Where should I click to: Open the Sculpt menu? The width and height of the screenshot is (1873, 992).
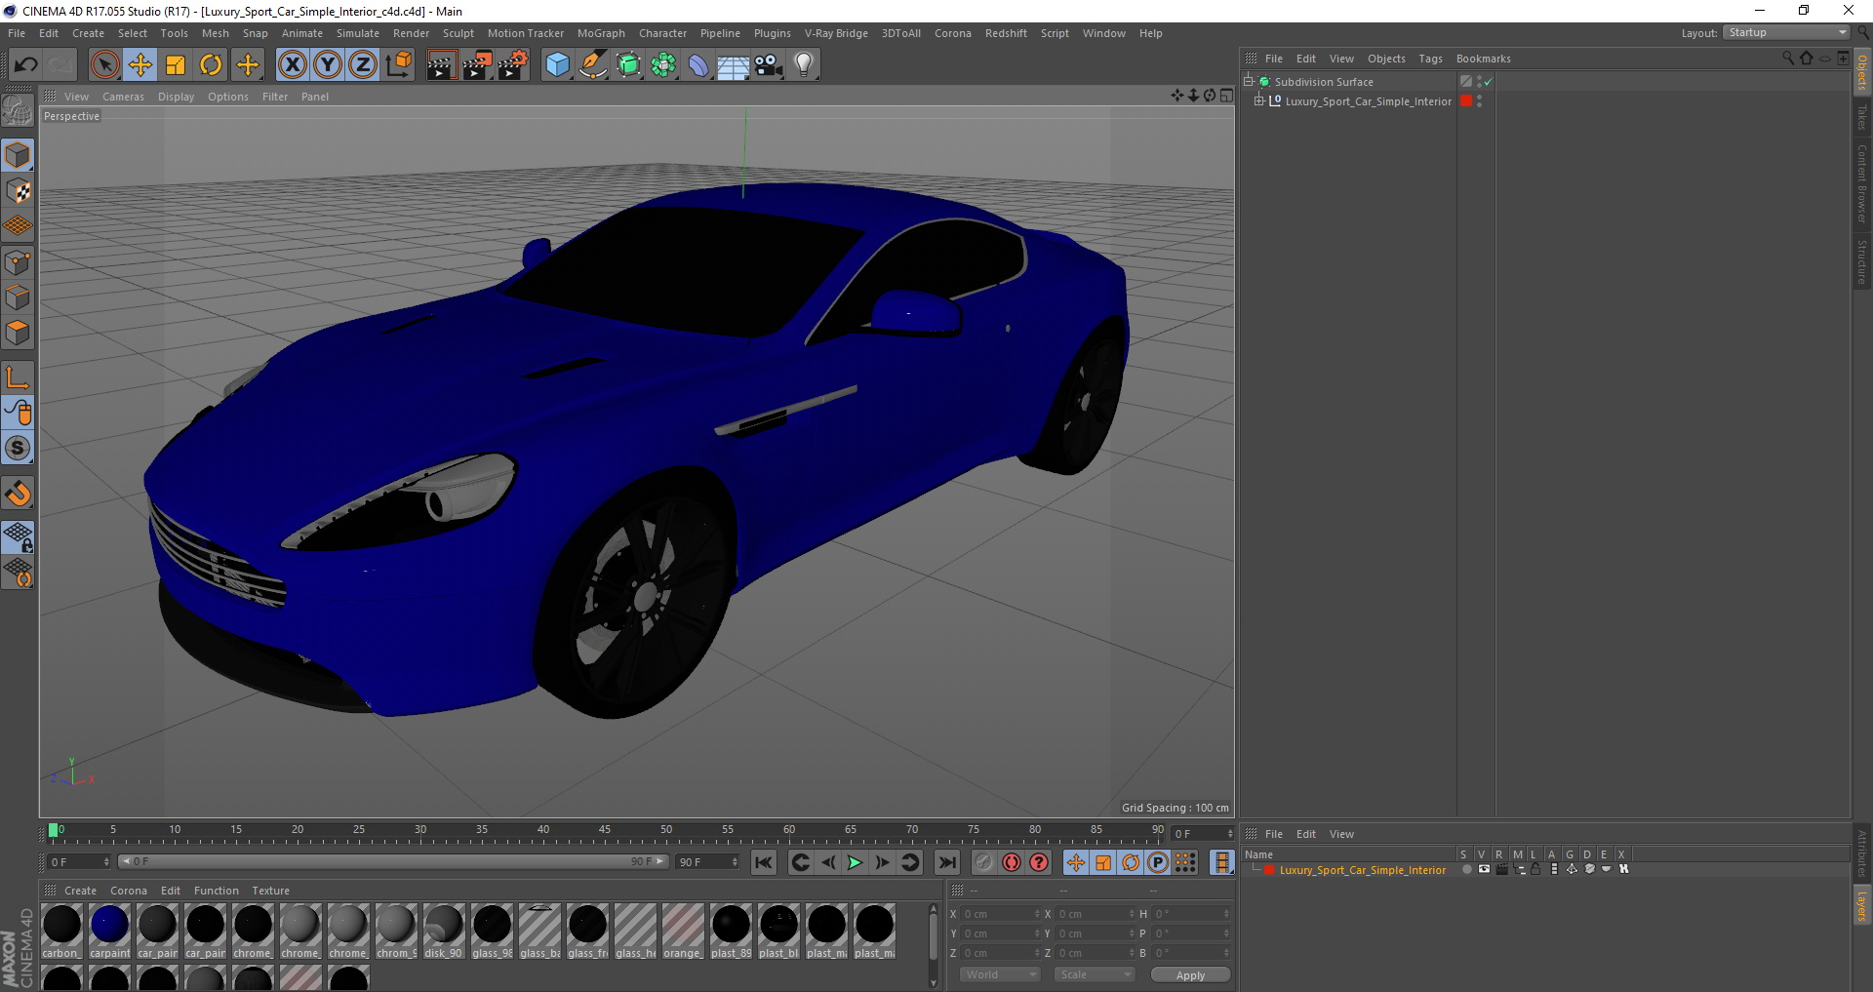tap(458, 33)
